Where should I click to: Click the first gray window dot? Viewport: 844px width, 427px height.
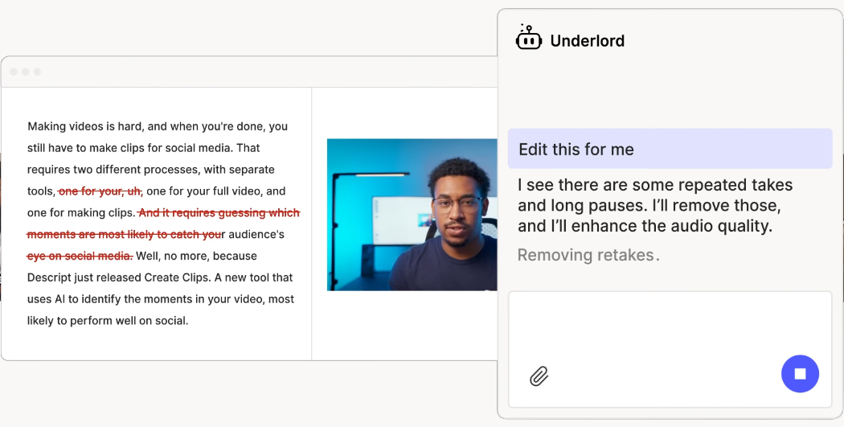click(14, 72)
